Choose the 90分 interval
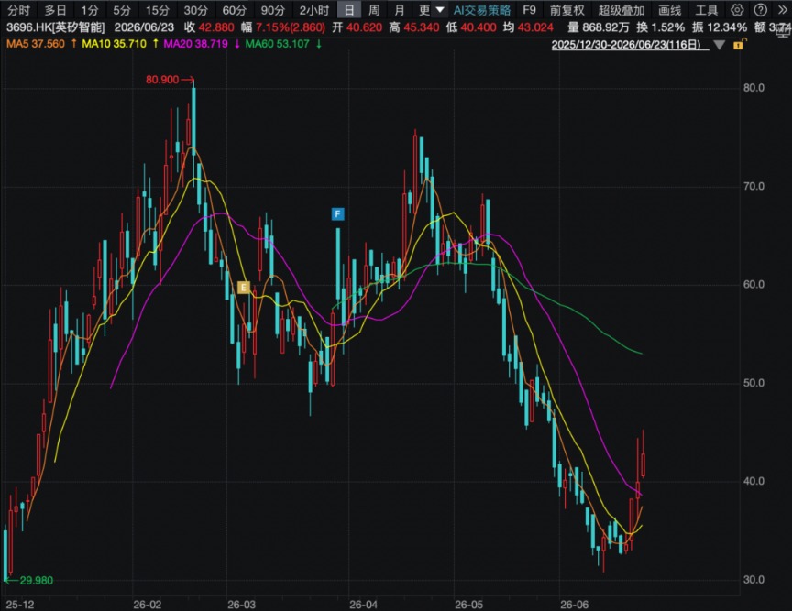 coord(273,10)
